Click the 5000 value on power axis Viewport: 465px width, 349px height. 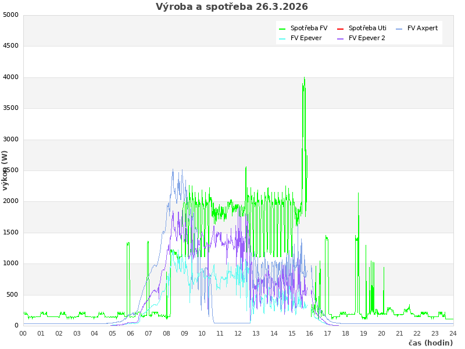coord(10,15)
